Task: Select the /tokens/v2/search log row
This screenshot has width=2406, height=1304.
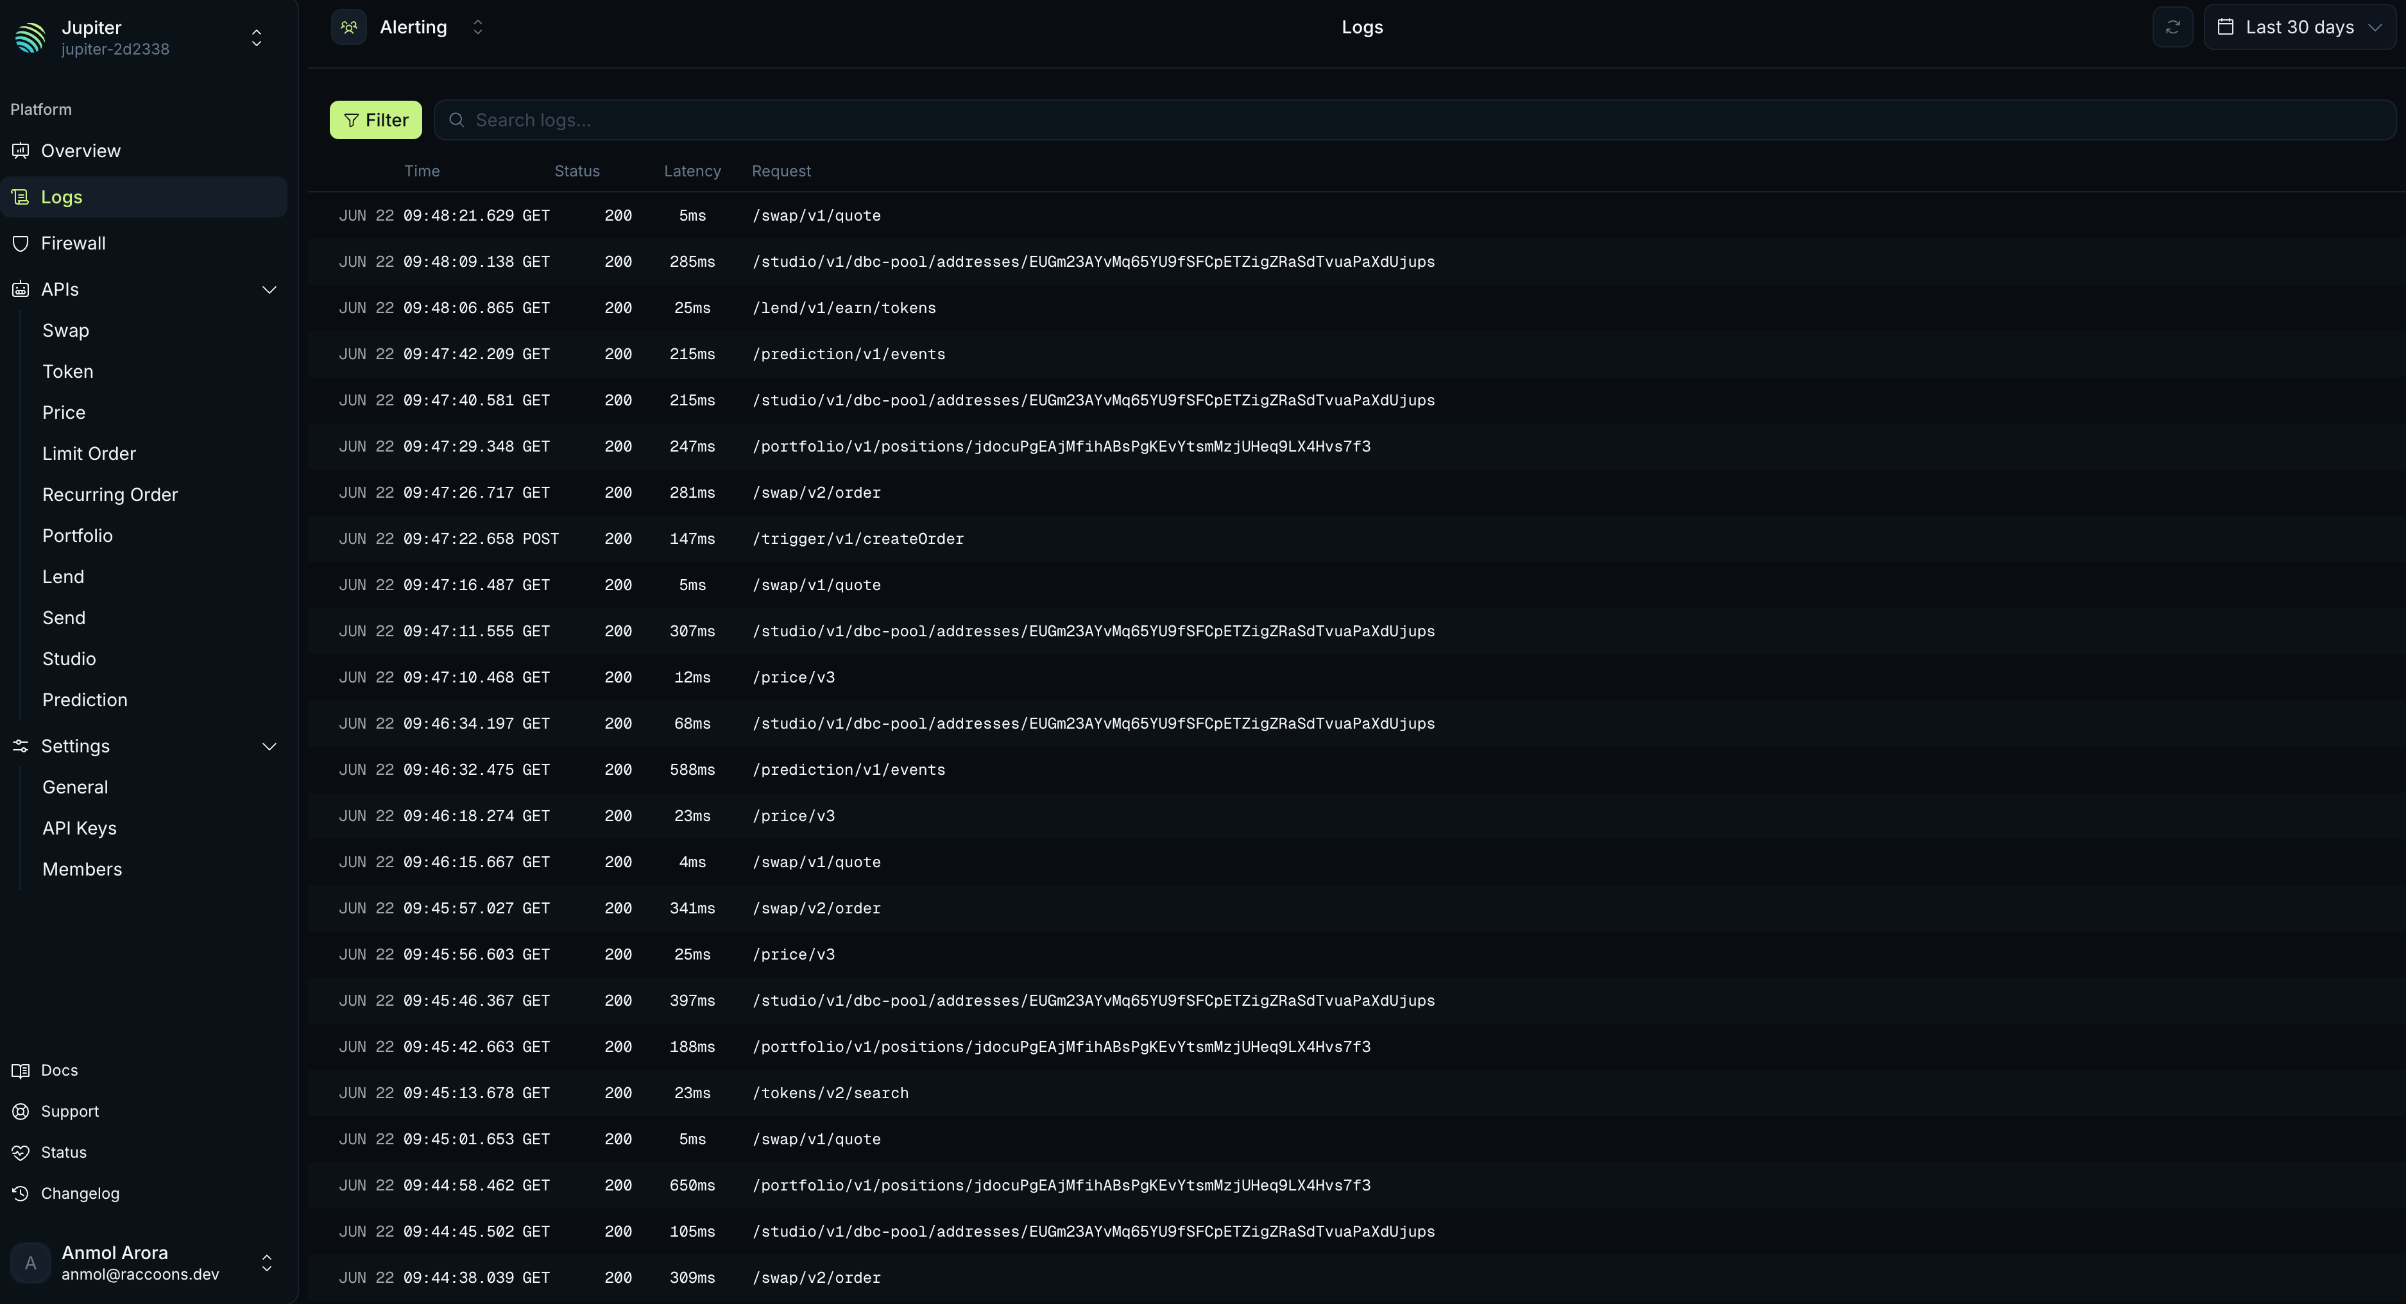Action: pos(1356,1093)
